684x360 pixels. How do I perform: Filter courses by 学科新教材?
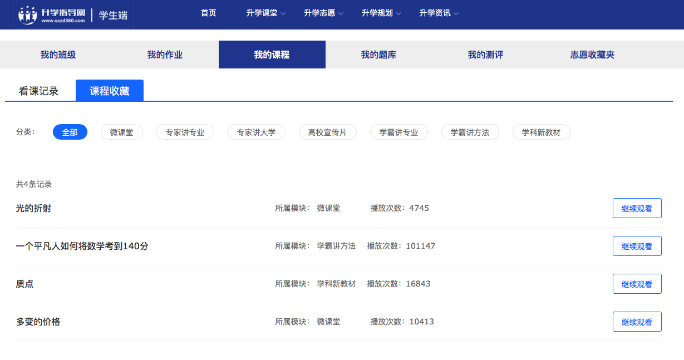point(541,132)
